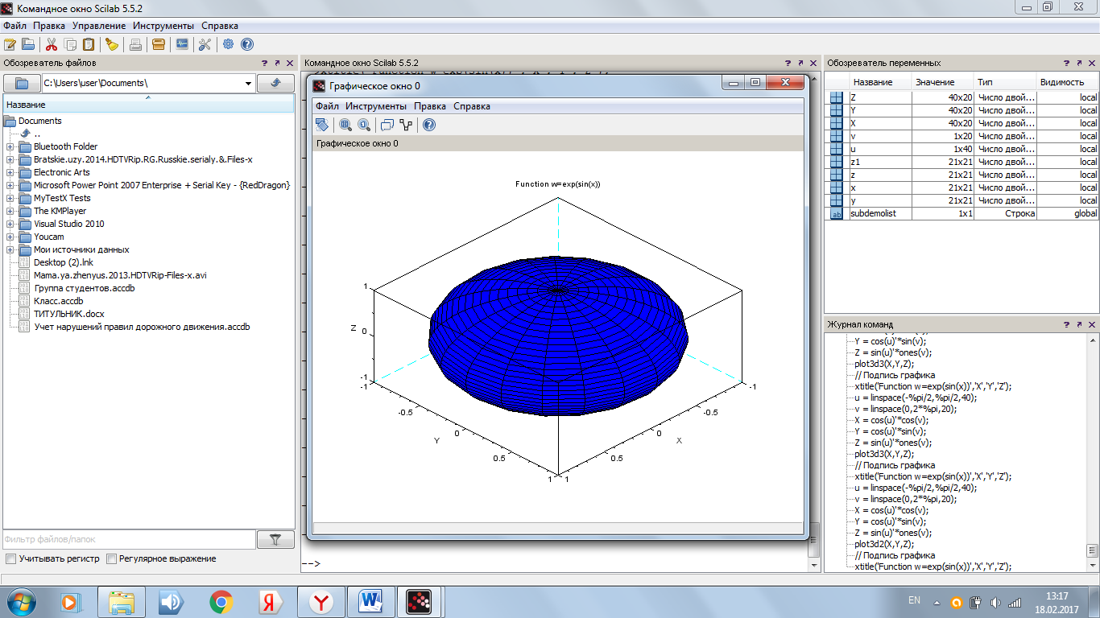Viewport: 1100px width, 618px height.
Task: Expand the Electronic Arts folder
Action: (x=10, y=172)
